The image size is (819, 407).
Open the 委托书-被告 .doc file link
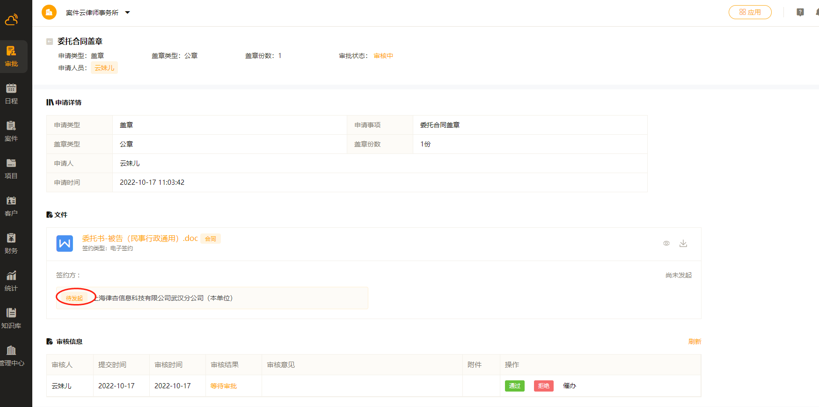140,239
